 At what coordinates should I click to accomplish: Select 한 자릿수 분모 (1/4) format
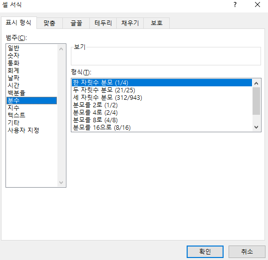(x=162, y=83)
